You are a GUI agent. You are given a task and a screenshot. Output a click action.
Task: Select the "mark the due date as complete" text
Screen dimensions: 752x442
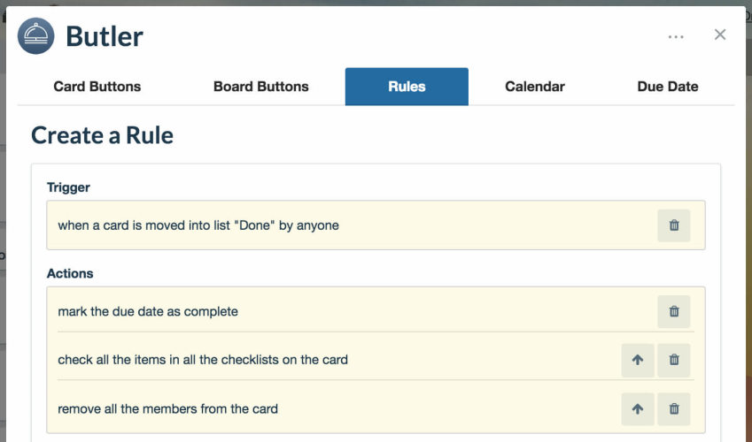148,311
